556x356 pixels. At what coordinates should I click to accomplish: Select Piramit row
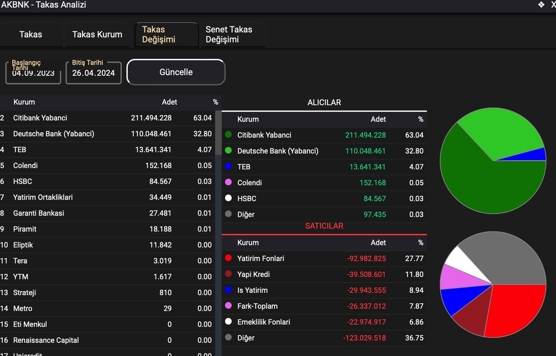(x=108, y=229)
